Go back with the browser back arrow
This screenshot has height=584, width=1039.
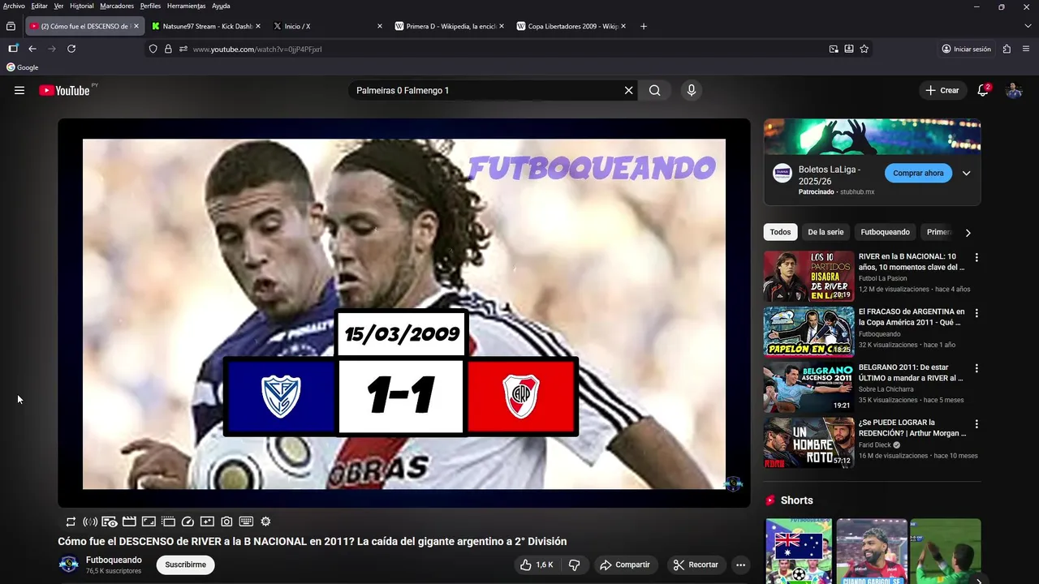(x=32, y=49)
